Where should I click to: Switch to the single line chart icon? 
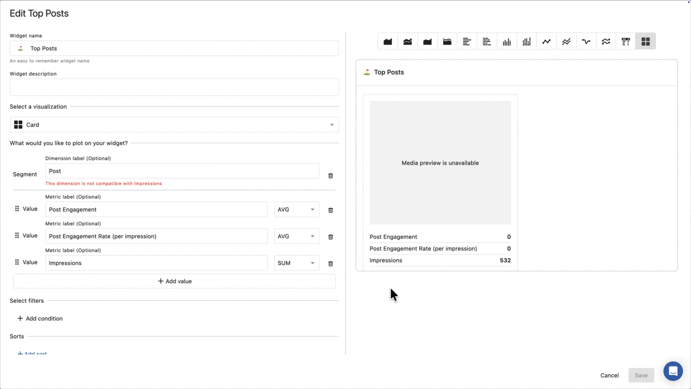pyautogui.click(x=546, y=42)
